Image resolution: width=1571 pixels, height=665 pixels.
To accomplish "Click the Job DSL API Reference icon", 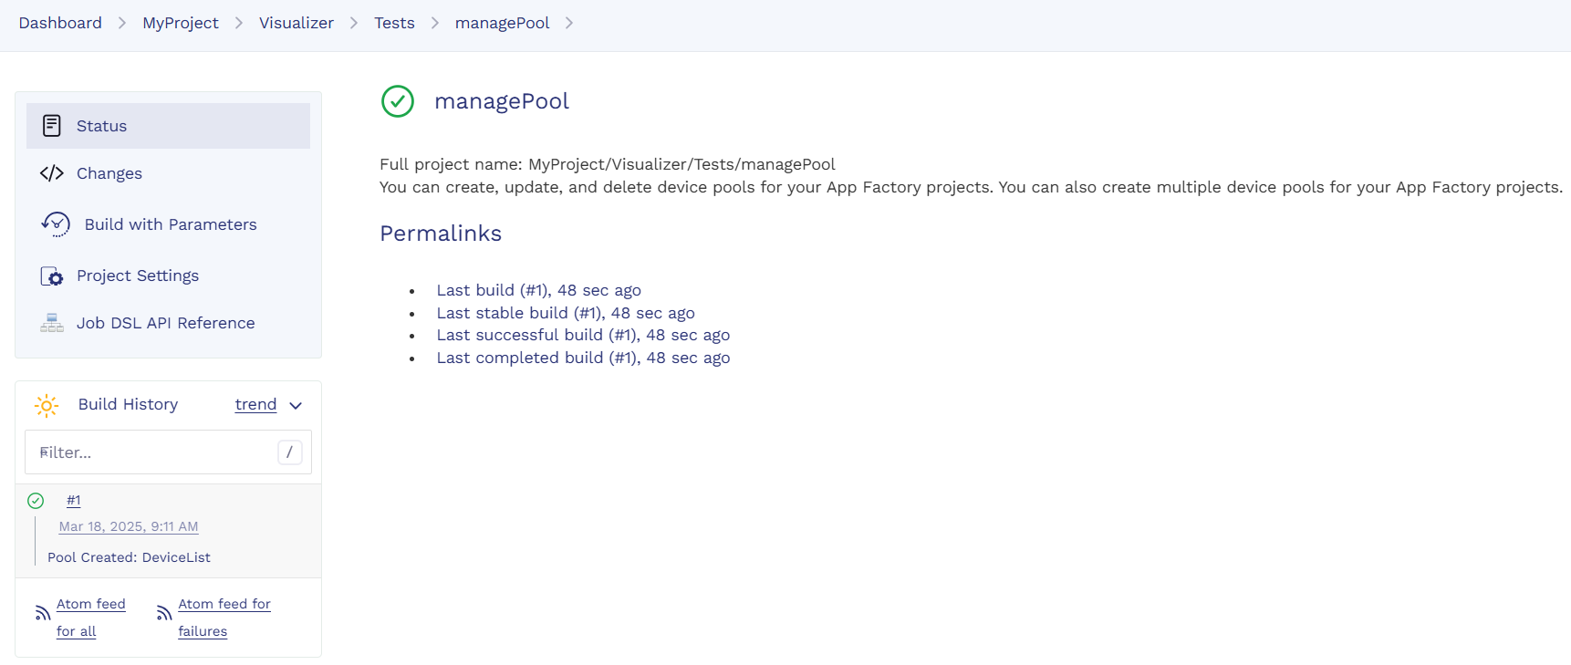I will coord(52,323).
